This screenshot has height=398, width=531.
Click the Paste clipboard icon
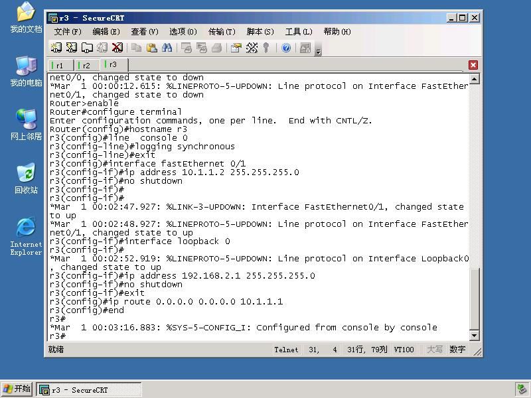coord(152,48)
